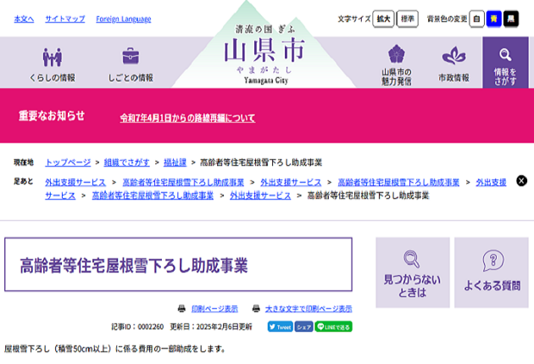Viewport: 534px width, 364px height.
Task: Click 情報をさがす magnifier icon
Action: (505, 63)
